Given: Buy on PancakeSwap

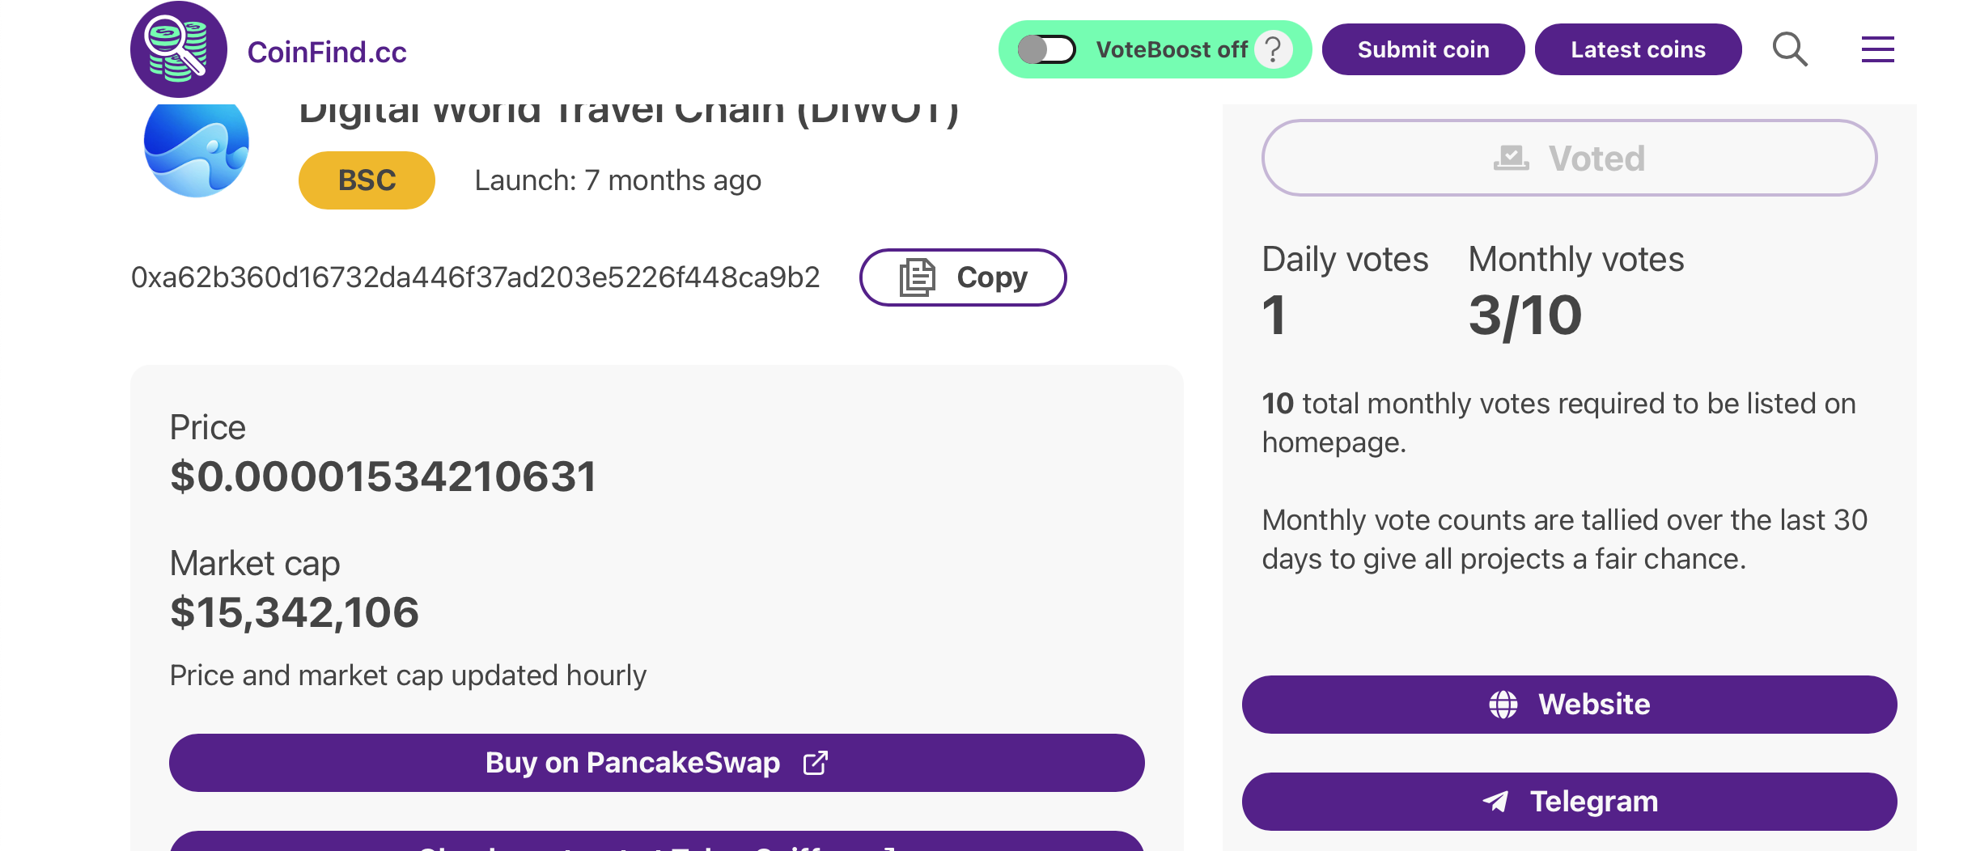Looking at the screenshot, I should pos(656,763).
